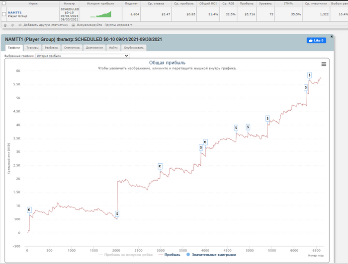The image size is (348, 264).
Task: Switch to the 'Найти' tab
Action: tap(113, 48)
